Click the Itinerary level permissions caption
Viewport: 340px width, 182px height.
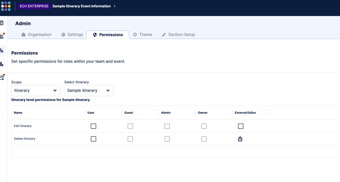coord(51,100)
